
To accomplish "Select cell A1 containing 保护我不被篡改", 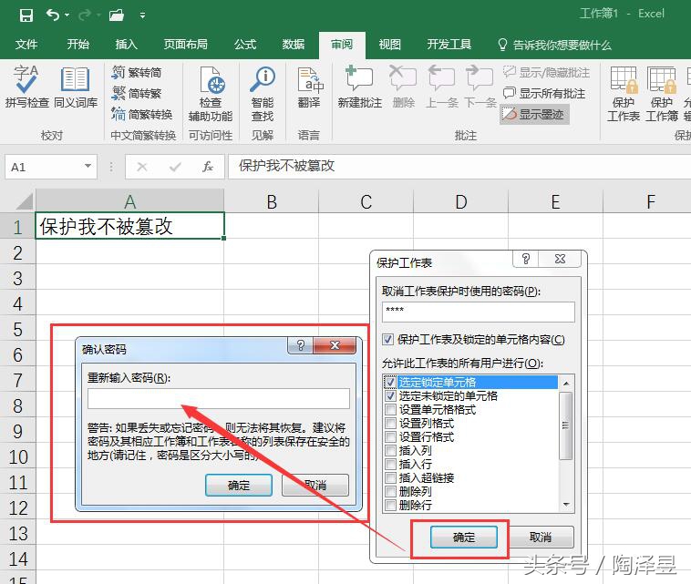I will (130, 226).
